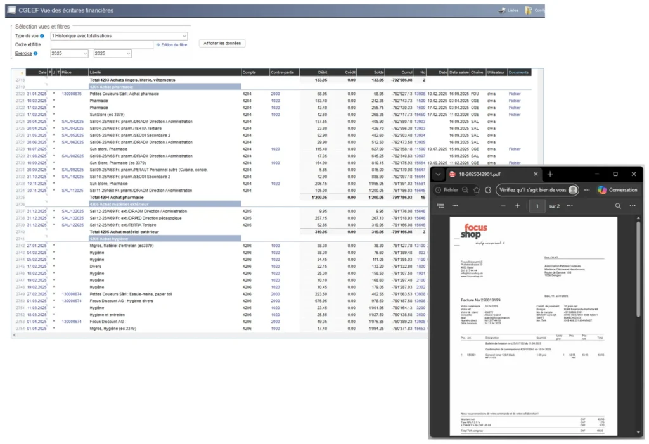Open page options ellipsis after 'sur 2'

[x=570, y=206]
